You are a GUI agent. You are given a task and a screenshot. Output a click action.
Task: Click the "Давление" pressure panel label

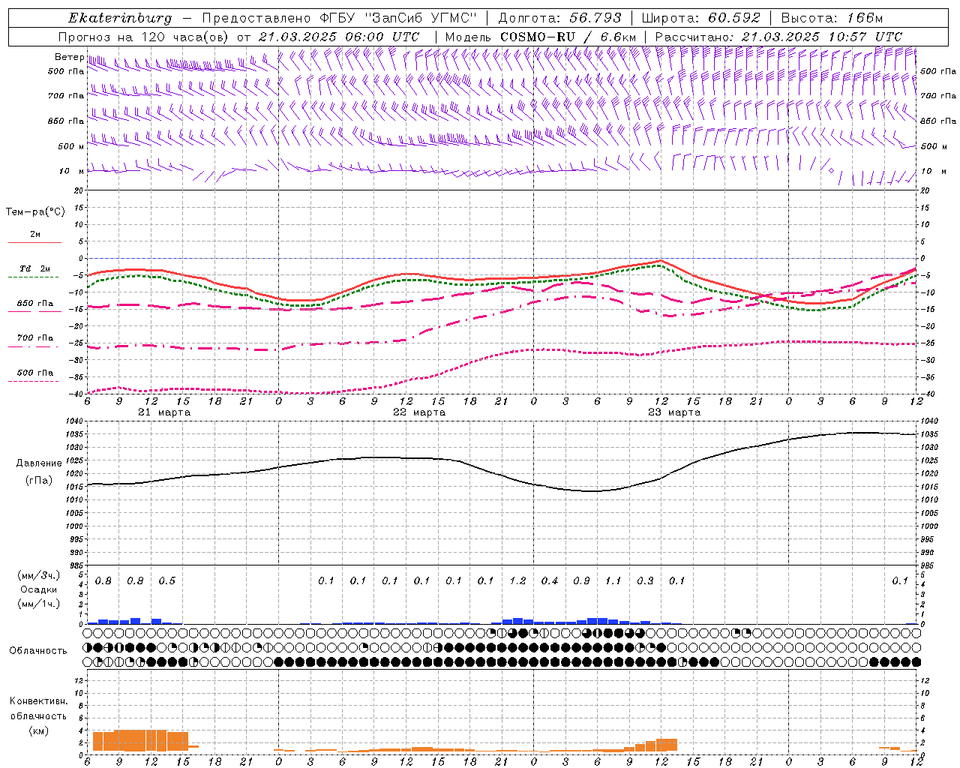(38, 463)
